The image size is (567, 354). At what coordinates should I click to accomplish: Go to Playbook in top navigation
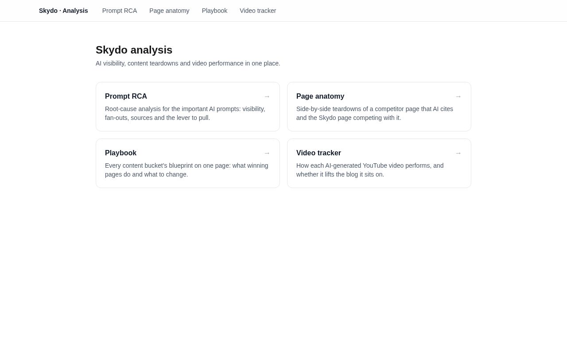pyautogui.click(x=214, y=11)
